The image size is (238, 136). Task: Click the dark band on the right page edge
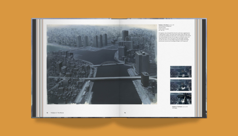click(204, 68)
